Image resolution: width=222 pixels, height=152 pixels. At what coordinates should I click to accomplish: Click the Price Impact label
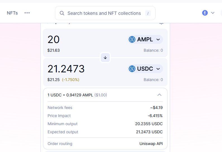[59, 116]
